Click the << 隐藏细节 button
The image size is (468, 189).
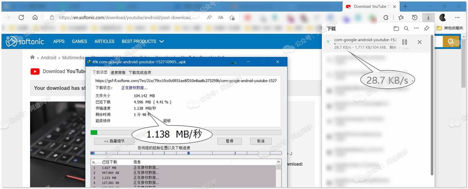coord(114,141)
